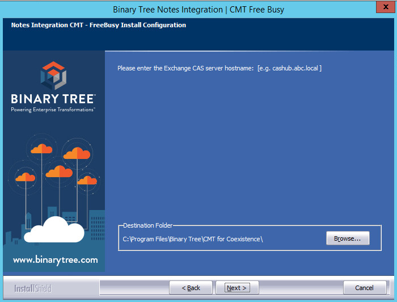
Task: Close the installer window with X
Action: pos(385,7)
